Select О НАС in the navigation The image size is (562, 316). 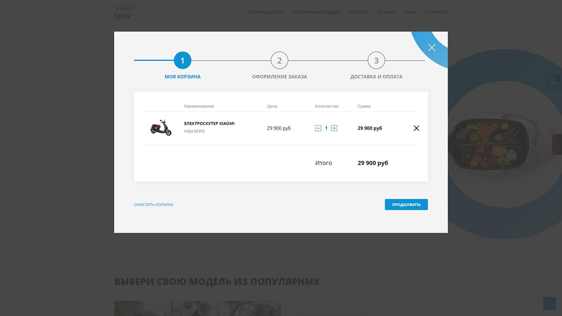click(410, 12)
